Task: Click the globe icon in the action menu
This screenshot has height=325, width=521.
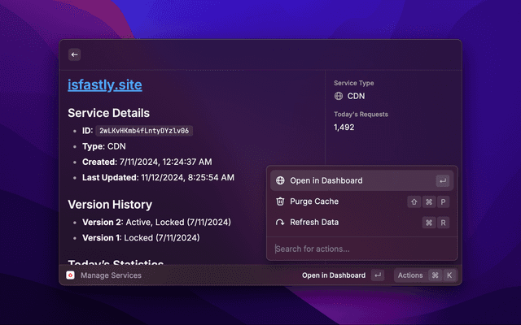Action: point(281,180)
